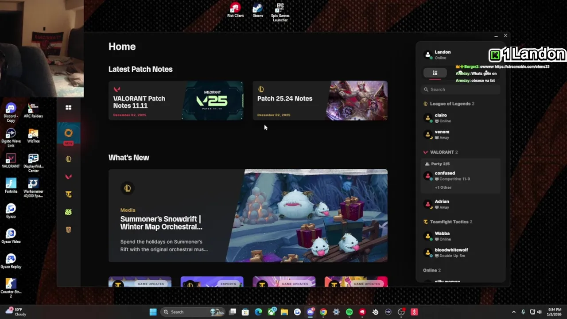Switch to Discord on the taskbar
The image size is (567, 319).
[310, 312]
